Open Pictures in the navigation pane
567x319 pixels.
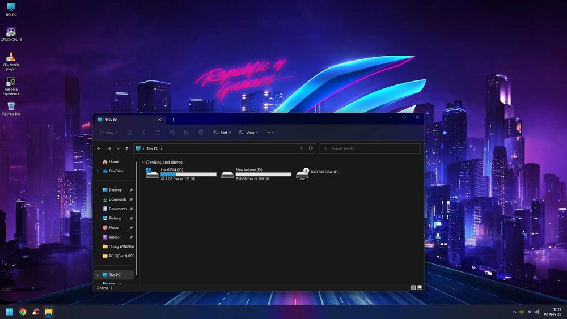coord(112,218)
